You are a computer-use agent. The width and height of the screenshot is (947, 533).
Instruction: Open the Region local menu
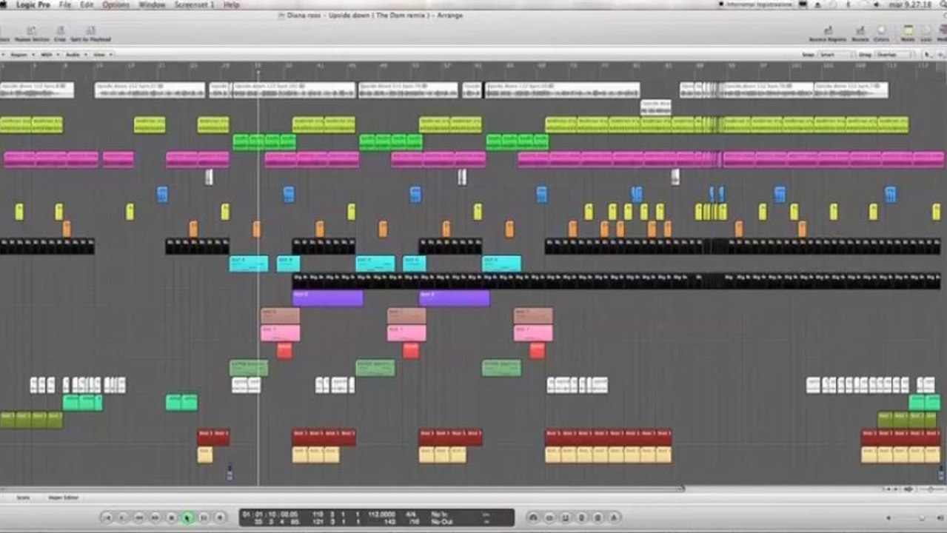[22, 55]
